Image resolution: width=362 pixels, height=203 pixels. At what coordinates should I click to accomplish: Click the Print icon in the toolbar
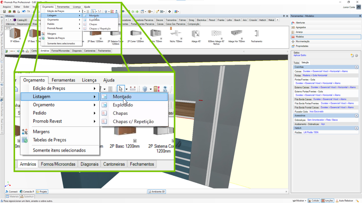pyautogui.click(x=18, y=12)
